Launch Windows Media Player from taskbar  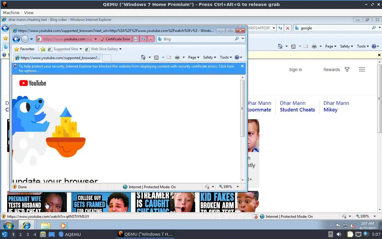coord(63,226)
